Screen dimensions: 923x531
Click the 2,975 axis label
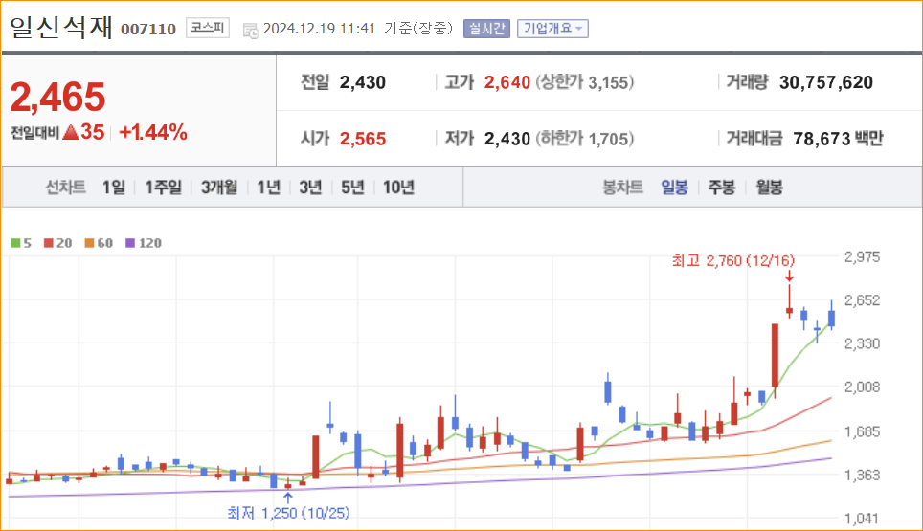click(863, 257)
